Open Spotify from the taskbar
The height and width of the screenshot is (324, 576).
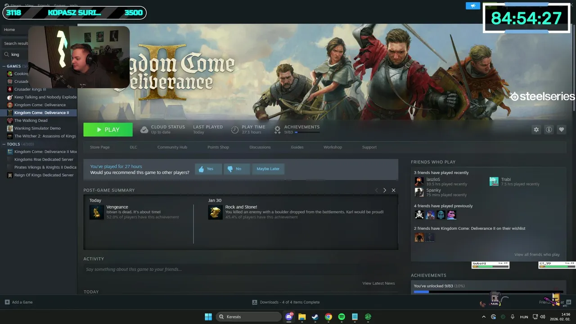point(342,317)
